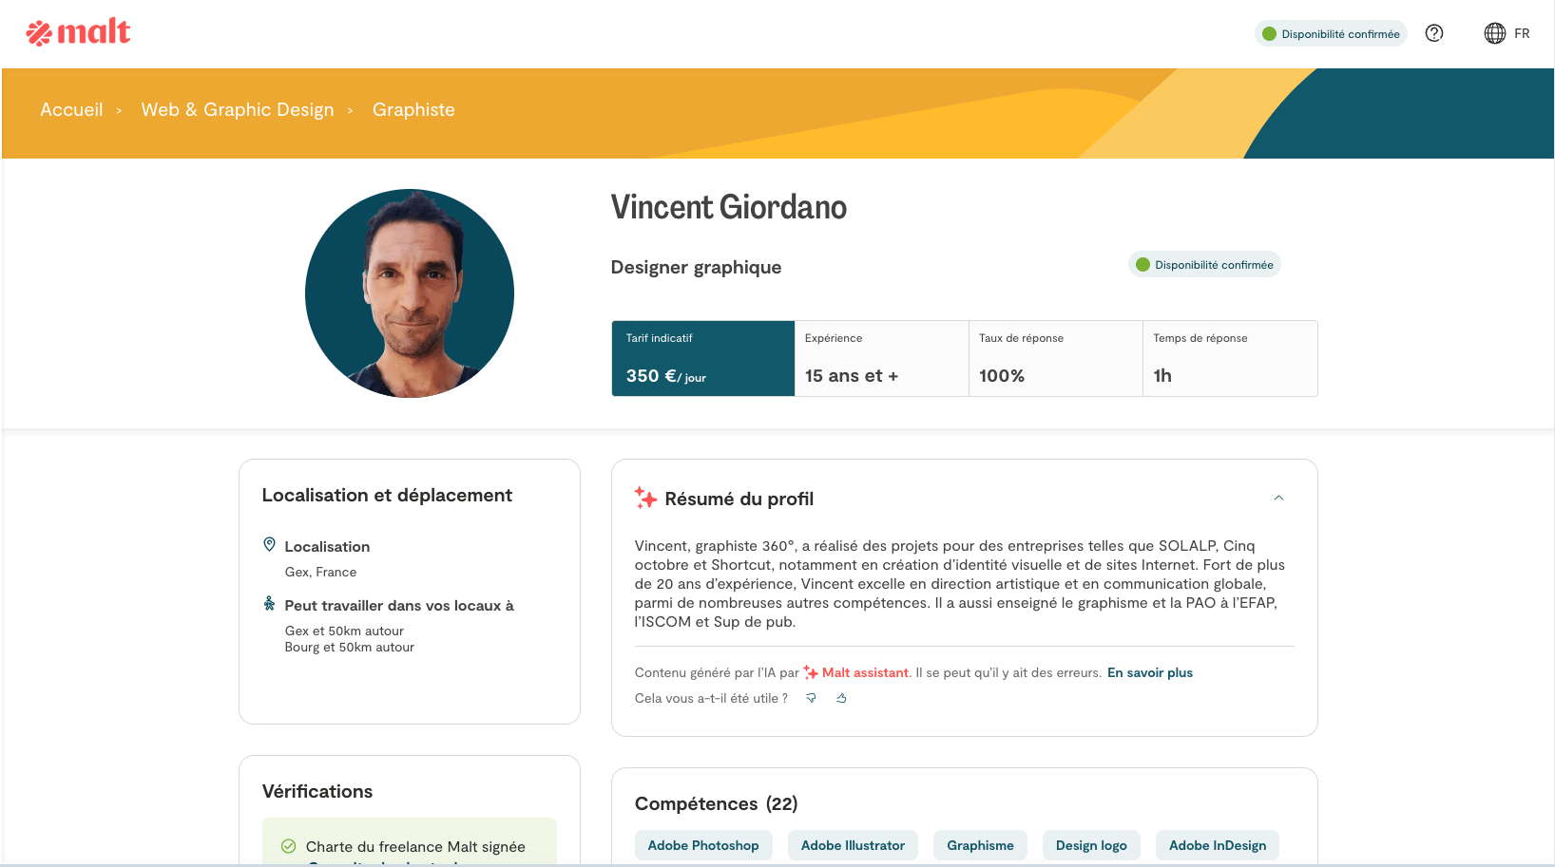Open the Web & Graphic Design breadcrumb

[238, 110]
